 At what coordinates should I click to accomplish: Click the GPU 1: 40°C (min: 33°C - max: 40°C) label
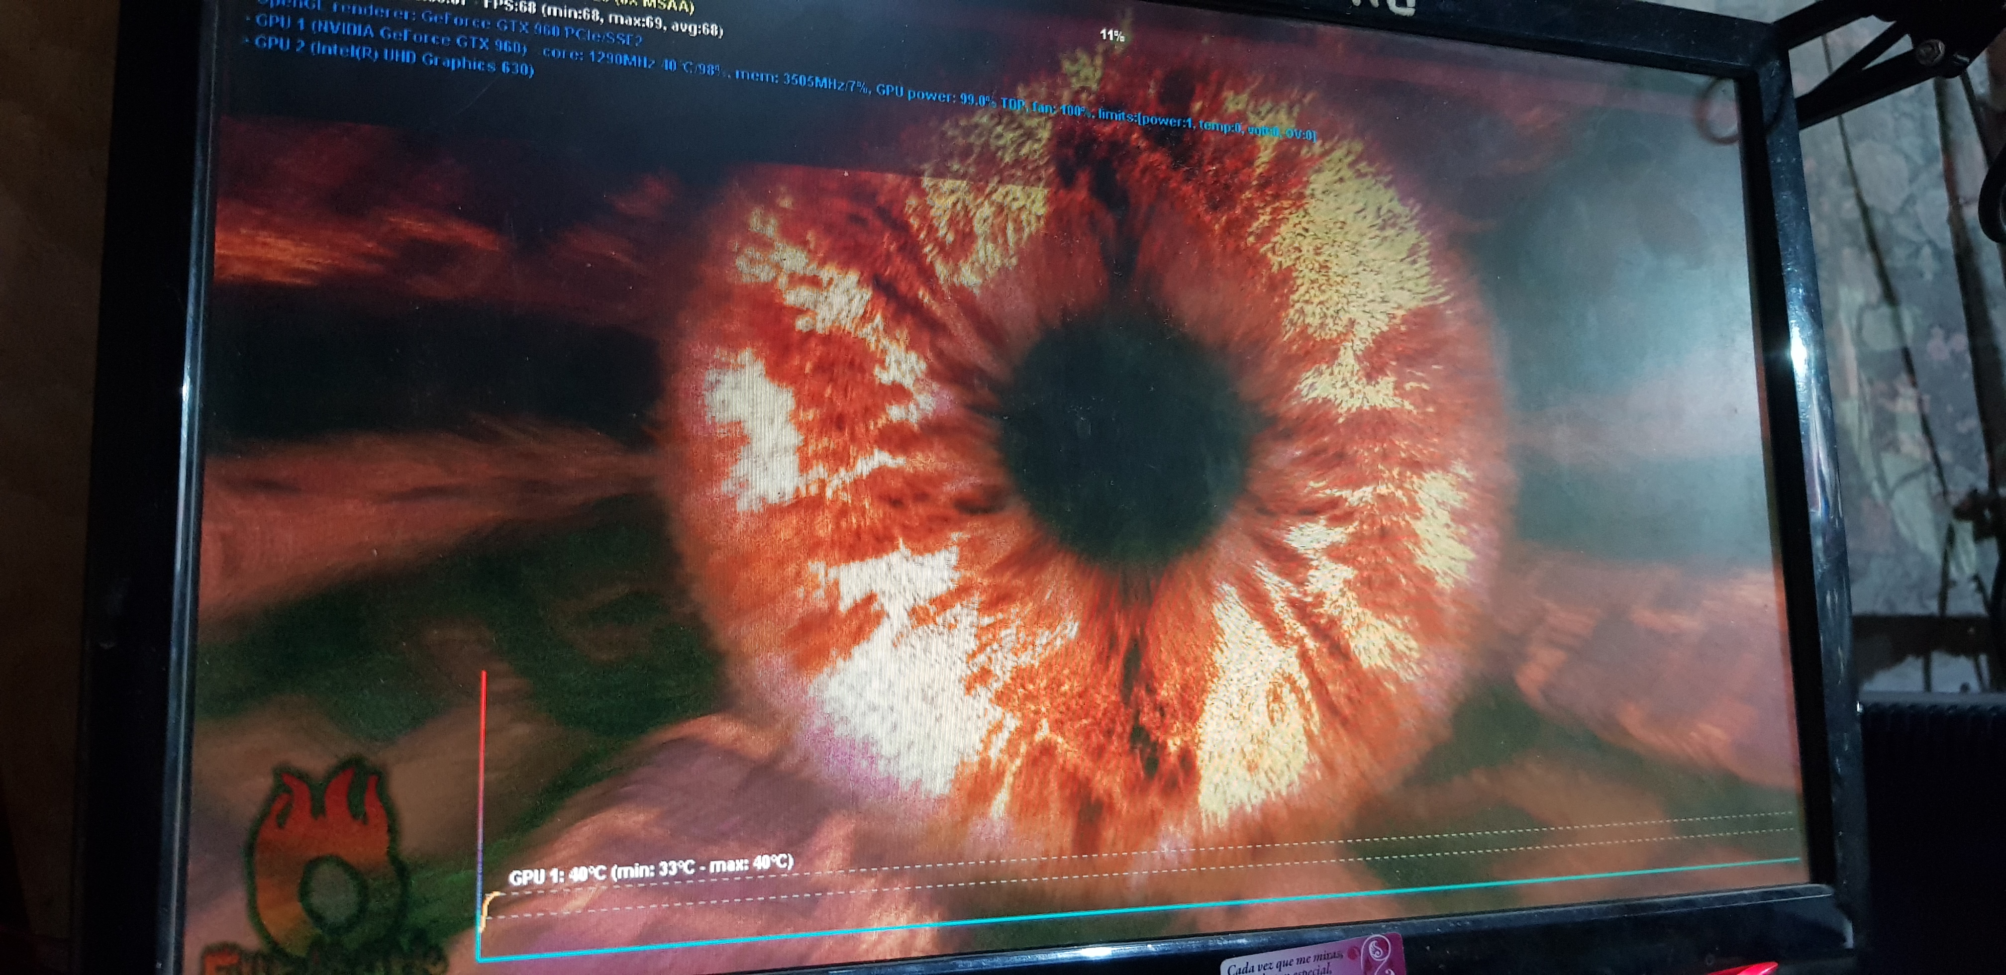[x=651, y=869]
